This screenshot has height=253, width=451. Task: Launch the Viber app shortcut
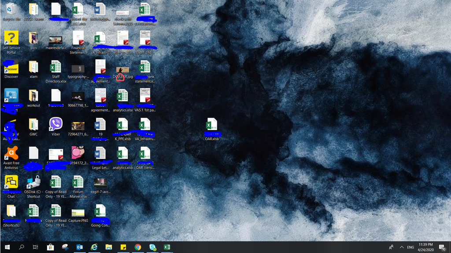point(55,127)
